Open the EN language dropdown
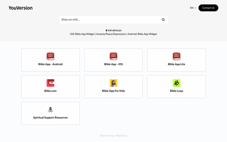 tap(193, 8)
